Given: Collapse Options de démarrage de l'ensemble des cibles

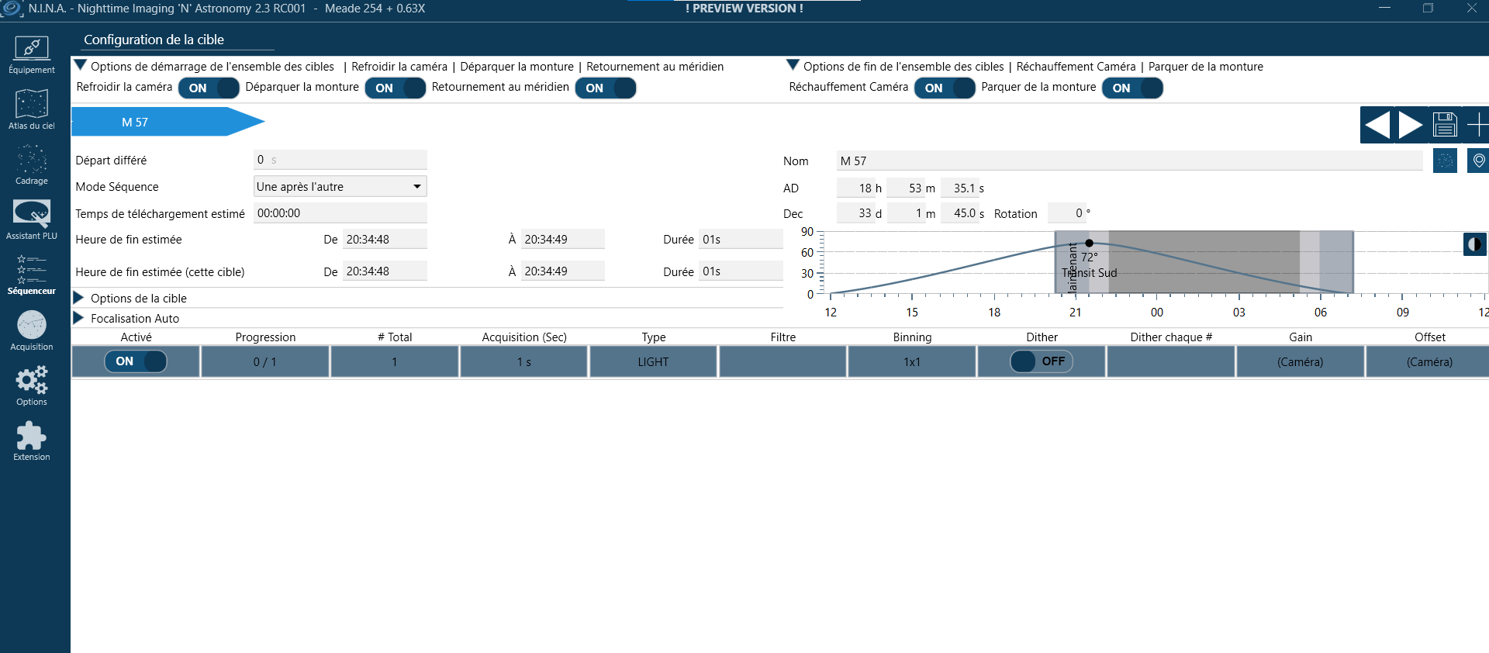Looking at the screenshot, I should [80, 65].
